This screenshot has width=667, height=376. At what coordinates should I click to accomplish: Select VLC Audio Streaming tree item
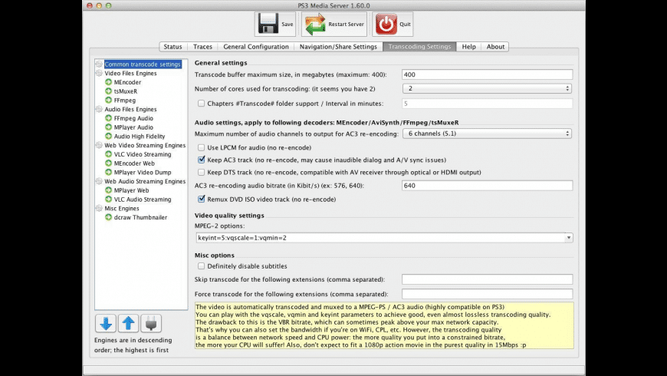pos(143,200)
